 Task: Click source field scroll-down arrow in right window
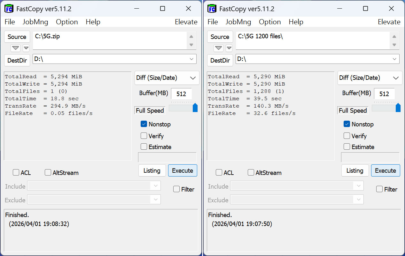click(394, 45)
